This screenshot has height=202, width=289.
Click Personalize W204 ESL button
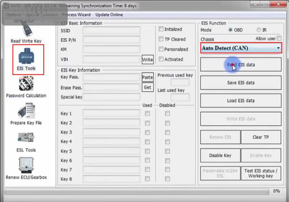coord(220,173)
